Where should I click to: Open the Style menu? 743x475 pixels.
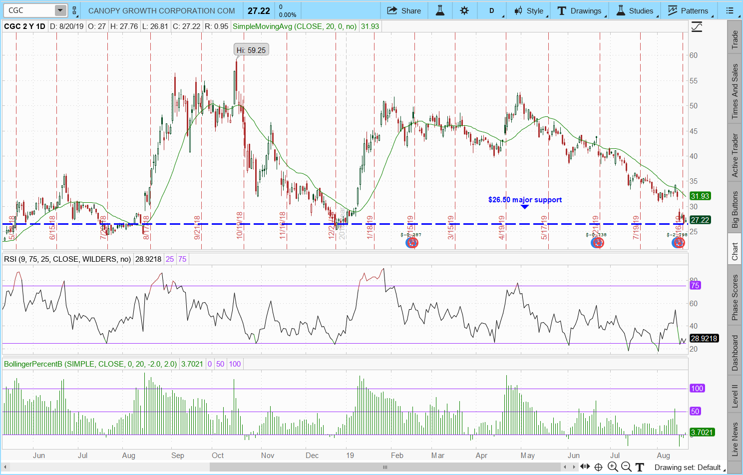pos(529,10)
